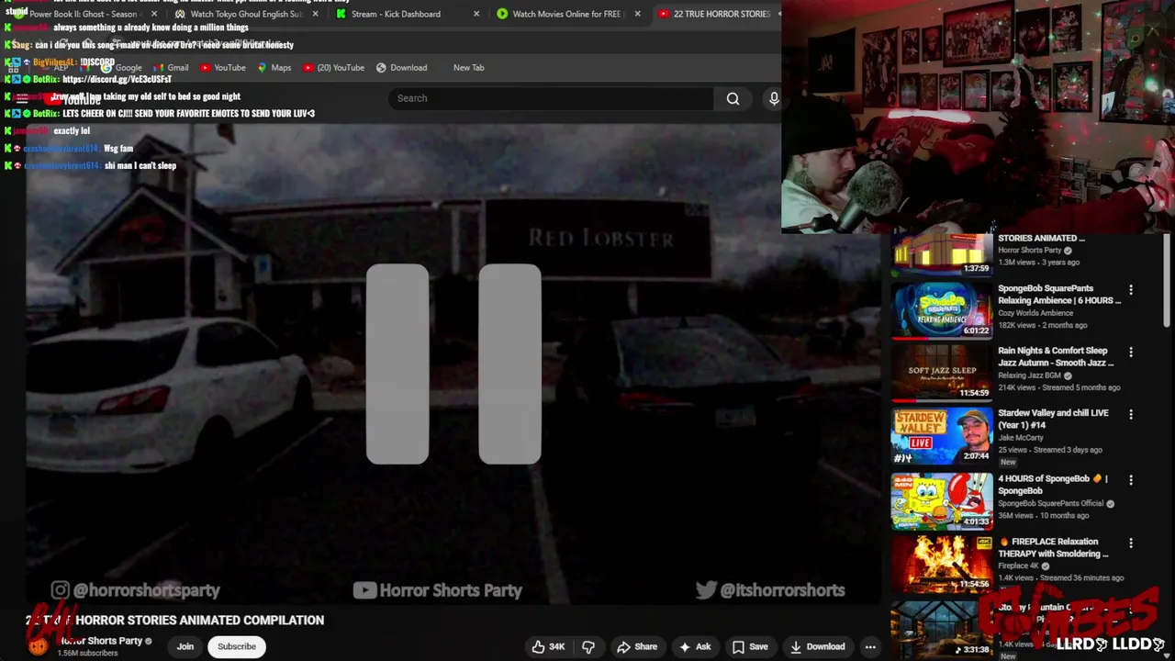Click the discord.gg link in chat overlay
1175x661 pixels.
(117, 79)
